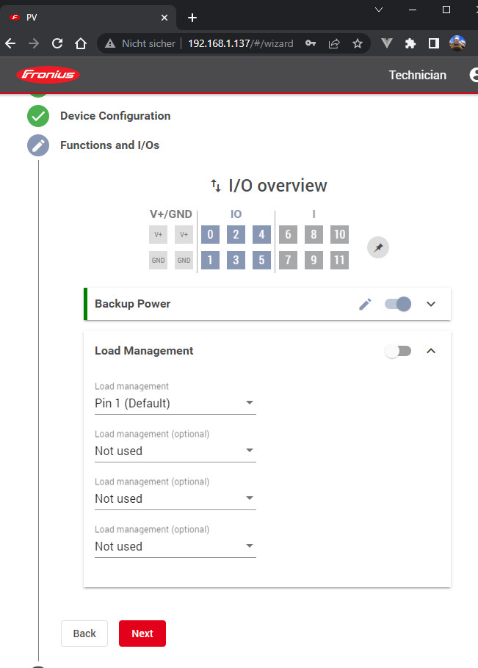Disable the Backup Power toggle
Viewport: 478px width, 668px height.
click(x=398, y=304)
